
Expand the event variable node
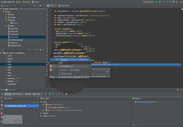43,105
